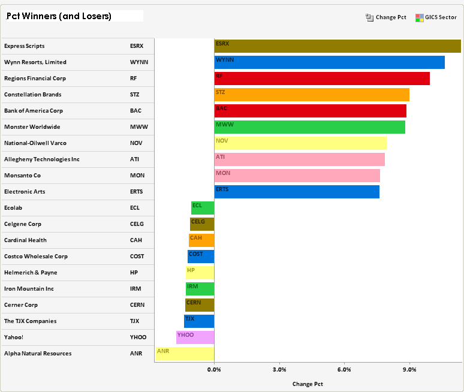Click the 0.0% axis tick label
464x392 pixels.
[x=214, y=369]
